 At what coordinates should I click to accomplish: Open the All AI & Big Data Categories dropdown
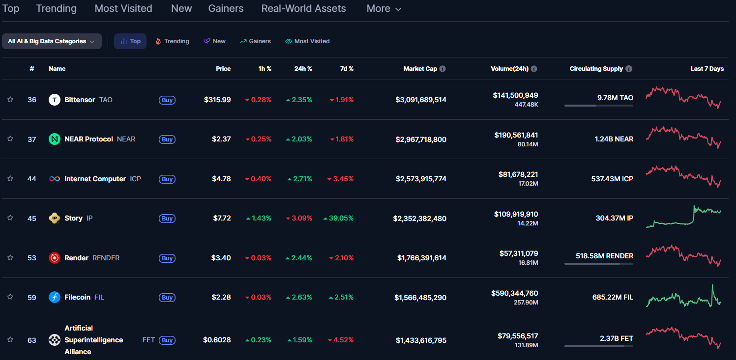(x=52, y=41)
